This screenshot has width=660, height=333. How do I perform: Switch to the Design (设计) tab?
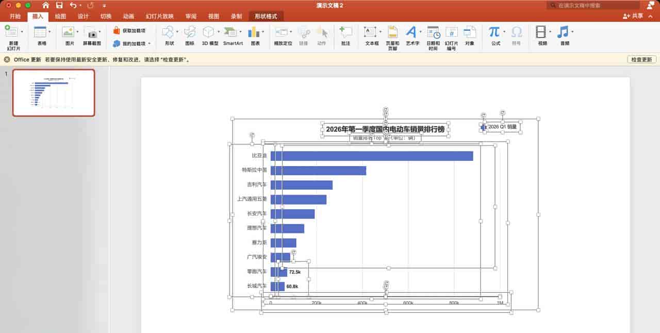click(83, 16)
